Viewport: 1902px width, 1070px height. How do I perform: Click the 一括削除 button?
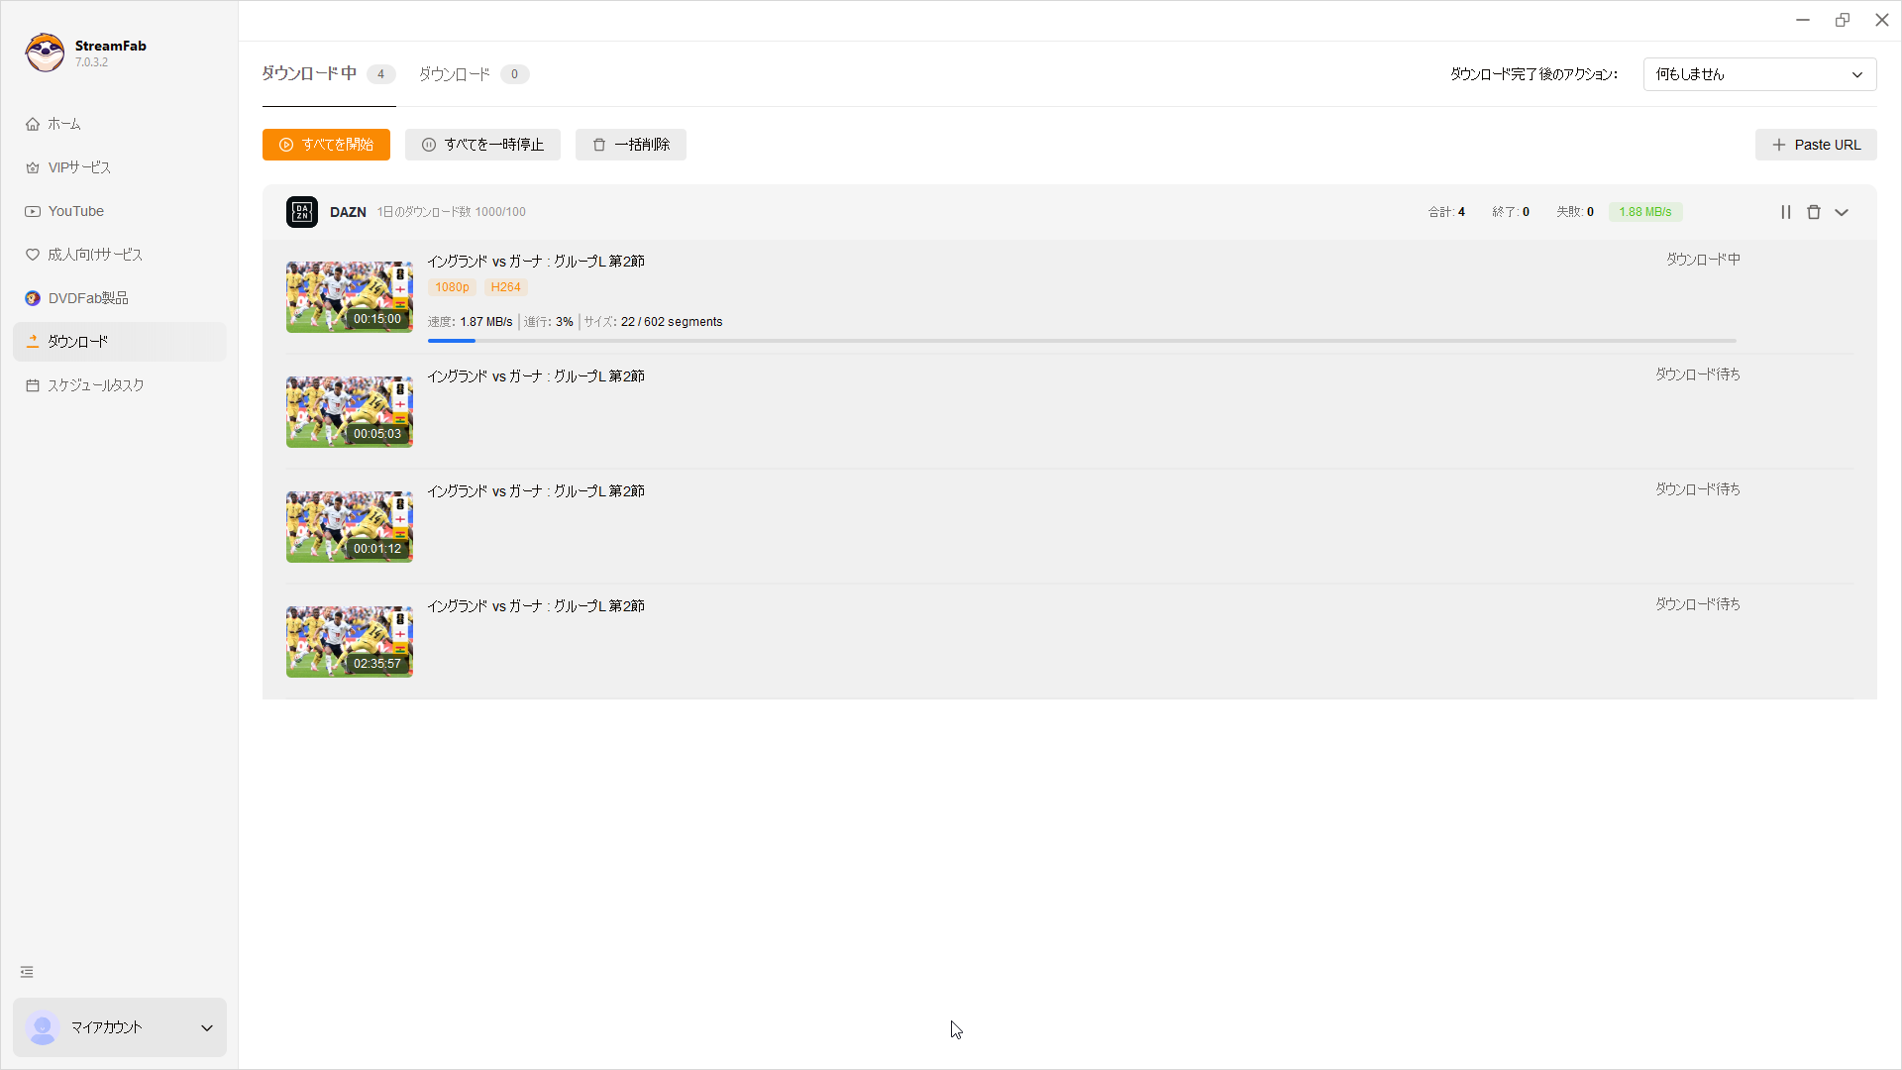point(631,145)
